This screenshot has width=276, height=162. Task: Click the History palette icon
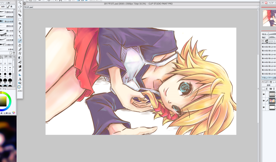(266, 41)
